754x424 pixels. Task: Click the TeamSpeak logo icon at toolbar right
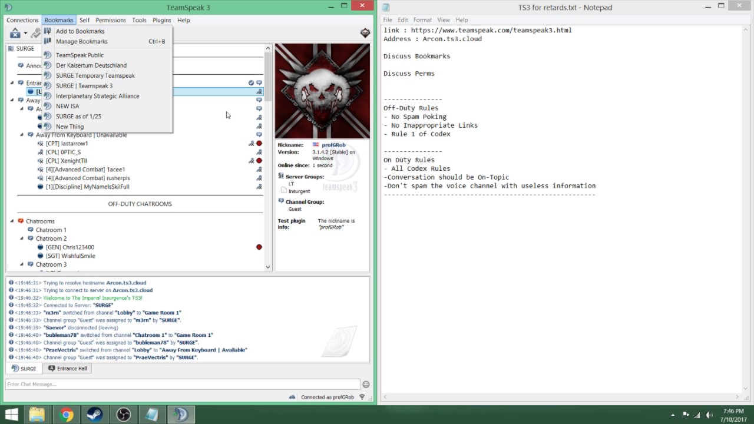pos(365,33)
